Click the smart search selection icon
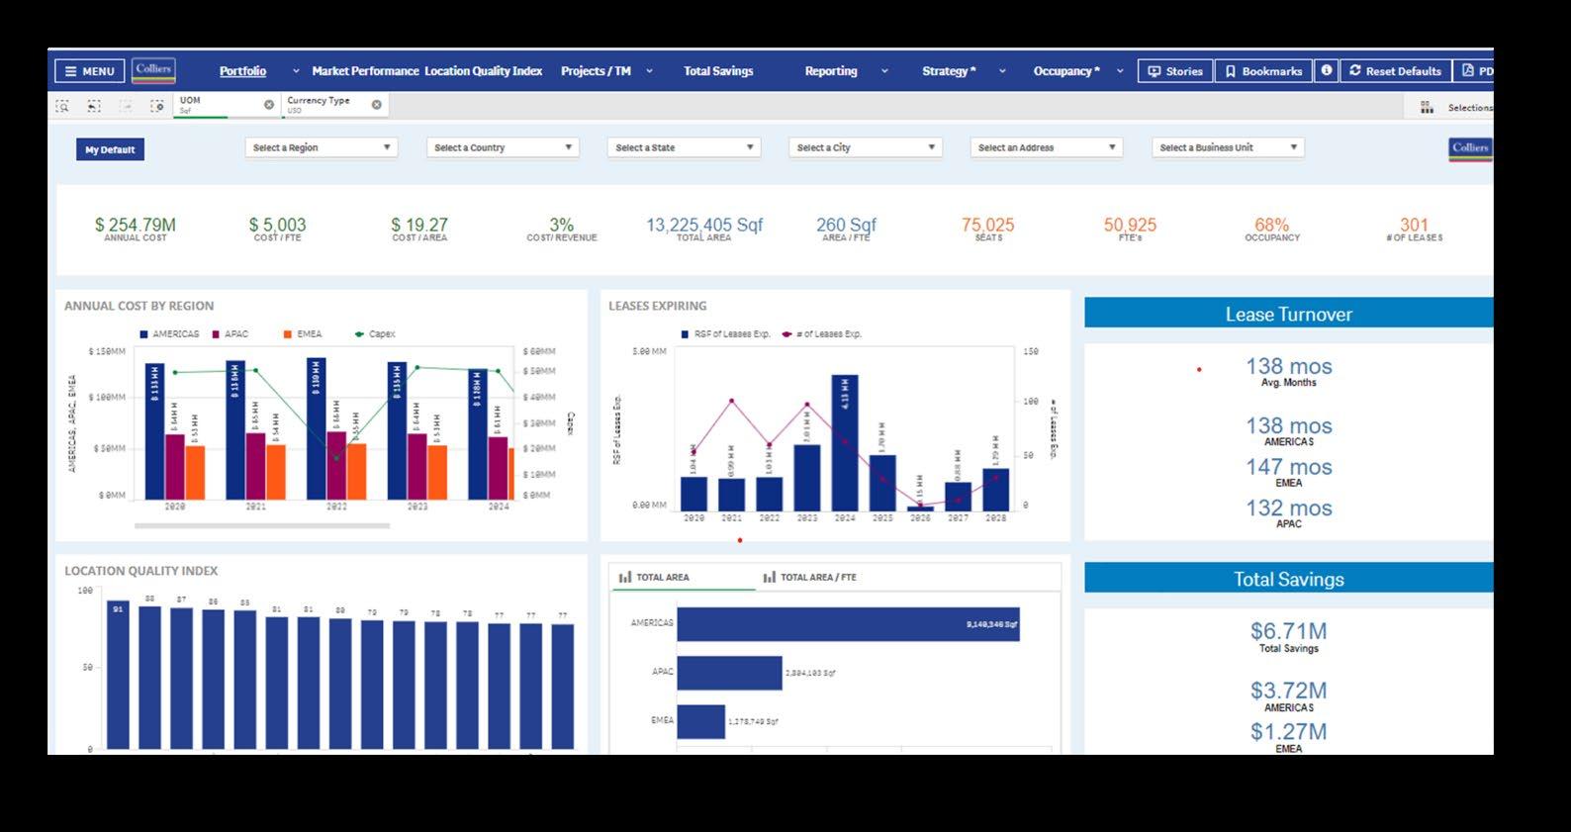This screenshot has width=1571, height=832. tap(62, 105)
